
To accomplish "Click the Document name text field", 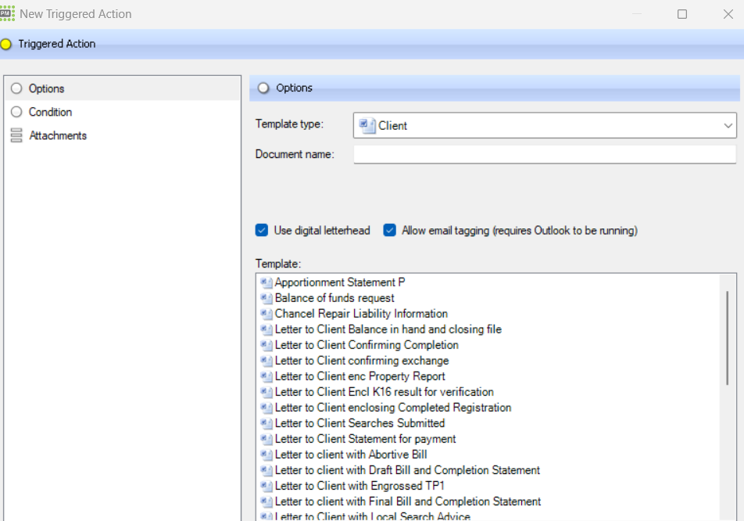I will click(545, 155).
